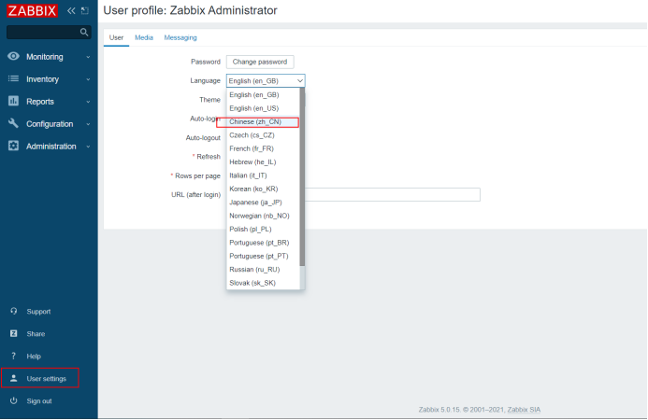Click the Monitoring eye icon
Viewport: 648px width, 420px height.
(13, 56)
